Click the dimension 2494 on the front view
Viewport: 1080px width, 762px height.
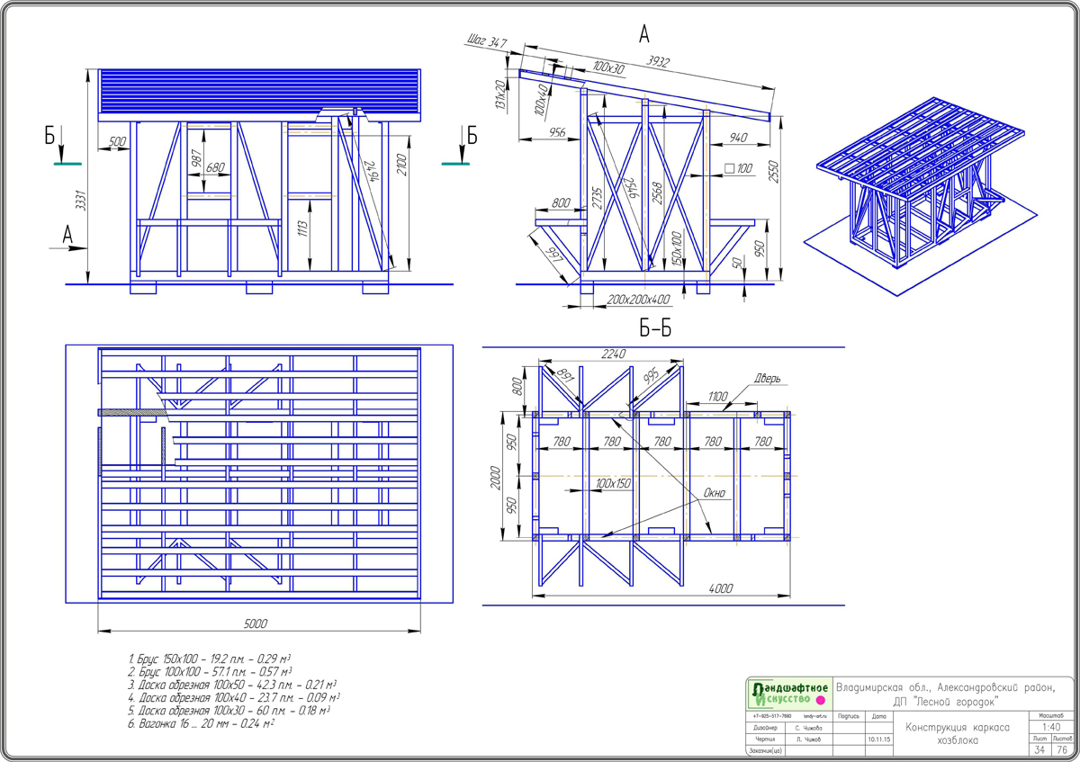pyautogui.click(x=373, y=171)
